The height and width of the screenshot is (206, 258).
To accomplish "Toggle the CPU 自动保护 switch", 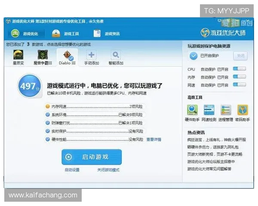I will (x=240, y=69).
